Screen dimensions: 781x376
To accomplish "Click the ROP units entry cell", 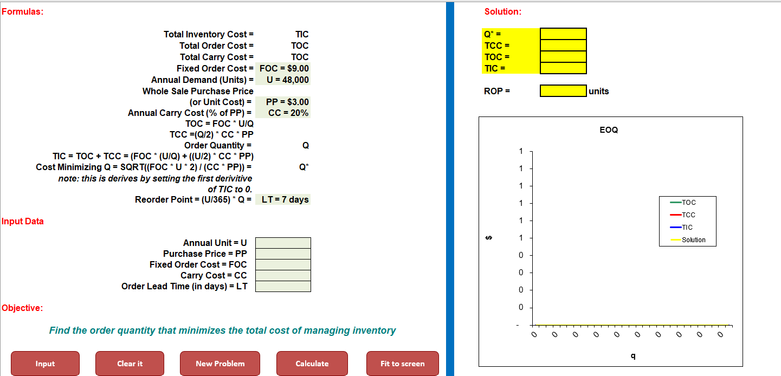I will 561,90.
